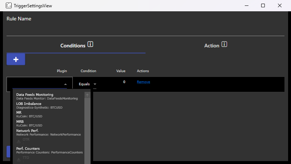Click the Condition column header
This screenshot has height=164, width=291.
coord(88,71)
